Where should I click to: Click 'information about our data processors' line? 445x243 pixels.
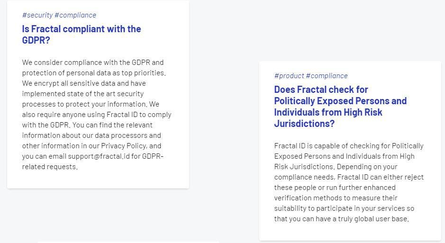[x=91, y=135]
